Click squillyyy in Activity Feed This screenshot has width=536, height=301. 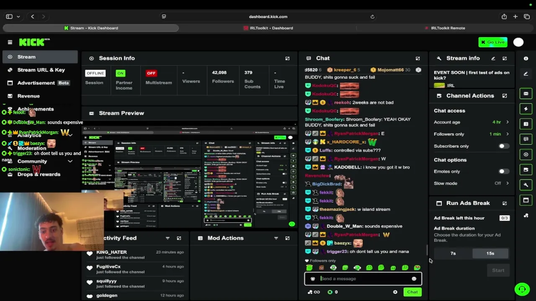point(106,281)
